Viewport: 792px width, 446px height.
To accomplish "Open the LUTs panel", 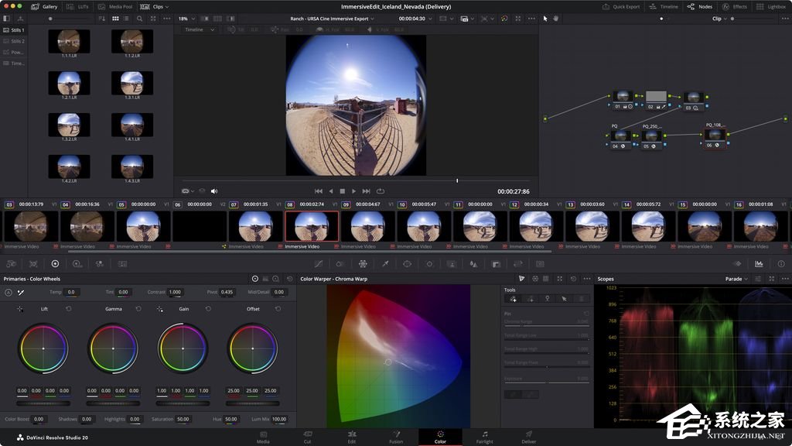I will (x=80, y=6).
